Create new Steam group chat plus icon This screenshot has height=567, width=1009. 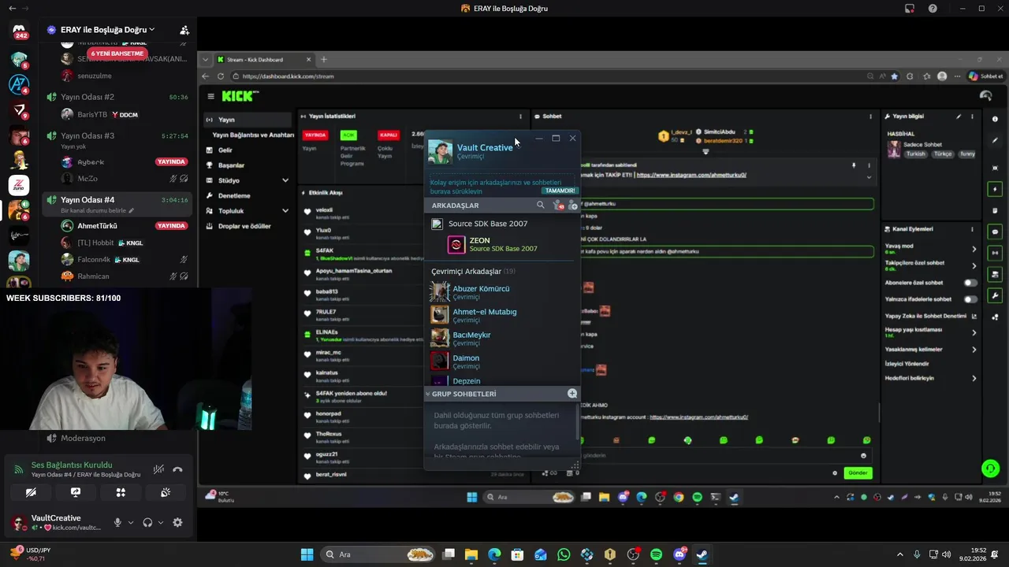[x=572, y=394]
